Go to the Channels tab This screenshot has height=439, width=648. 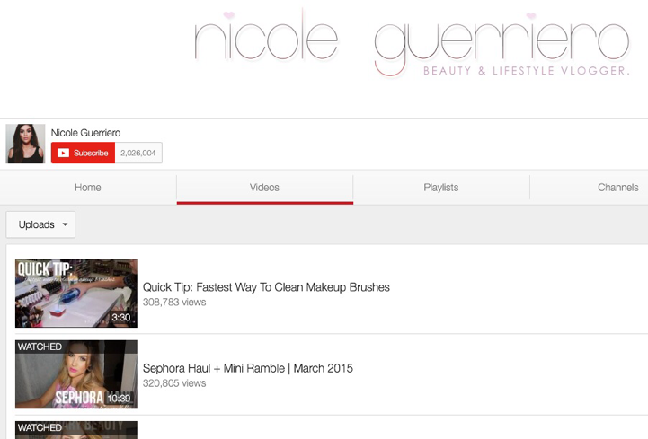click(617, 188)
